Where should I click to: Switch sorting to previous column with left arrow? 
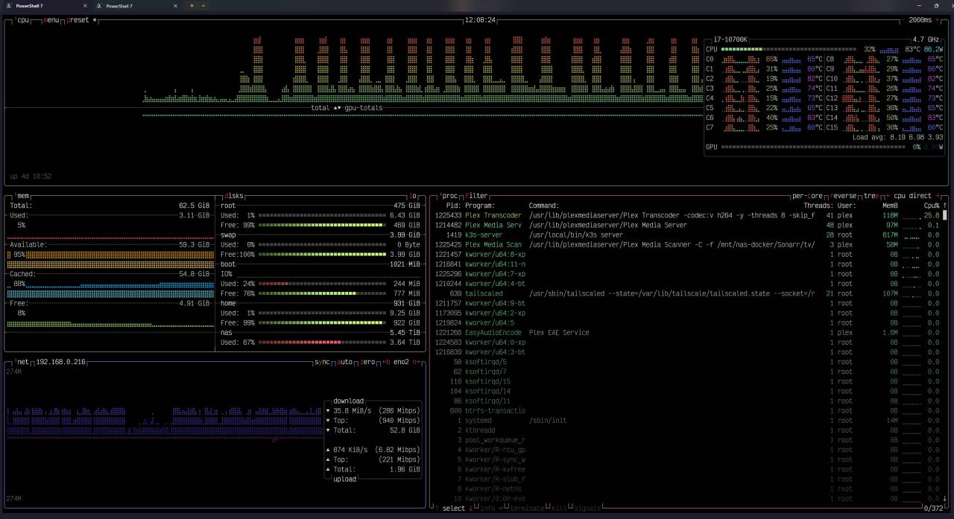(888, 196)
